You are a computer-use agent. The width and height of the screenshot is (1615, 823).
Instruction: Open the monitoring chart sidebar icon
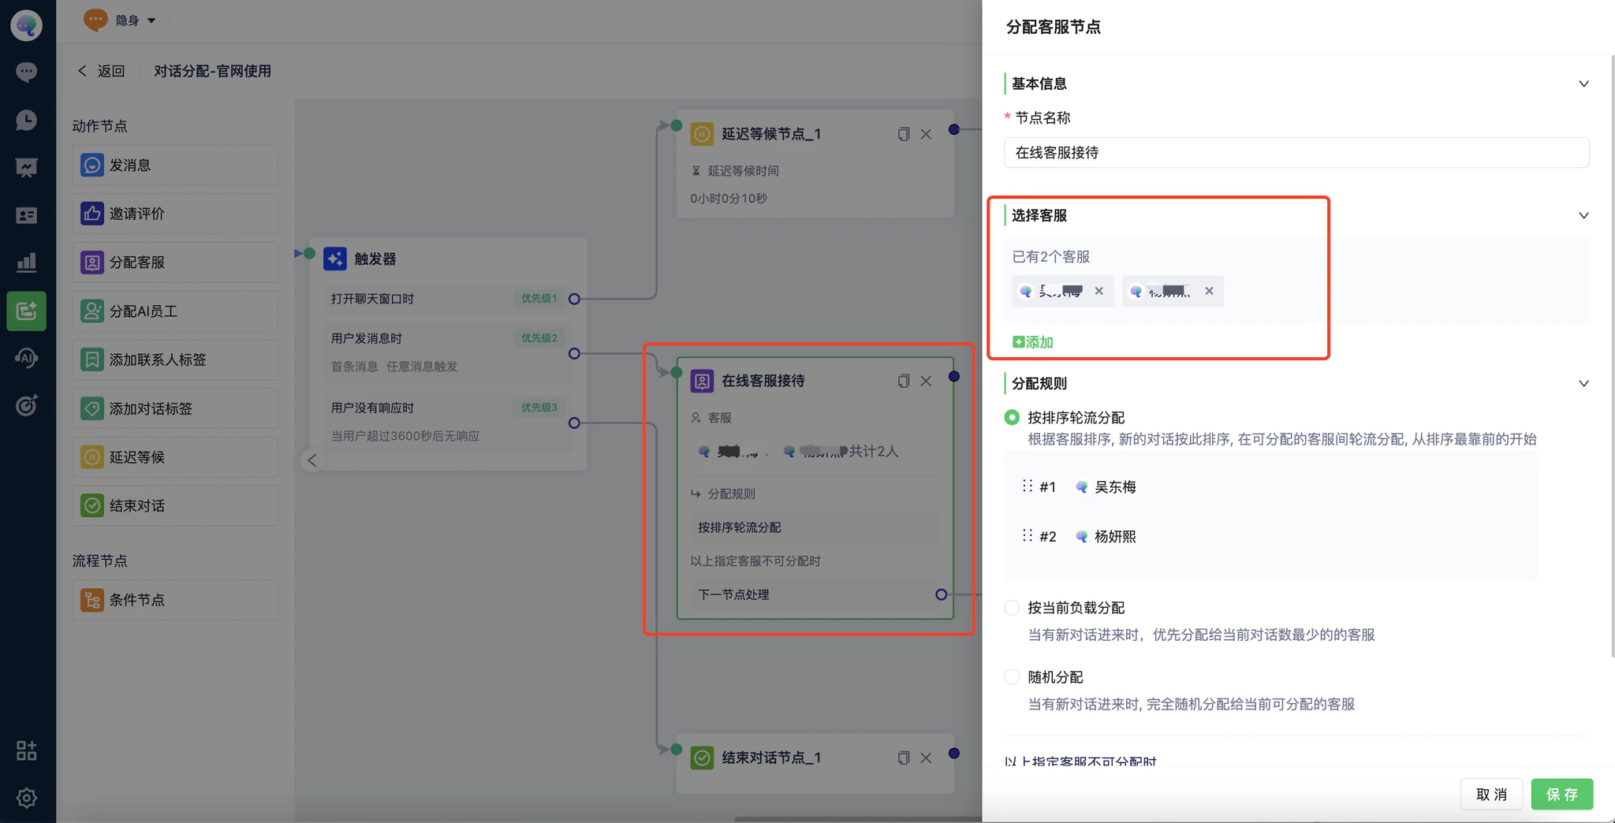[26, 167]
